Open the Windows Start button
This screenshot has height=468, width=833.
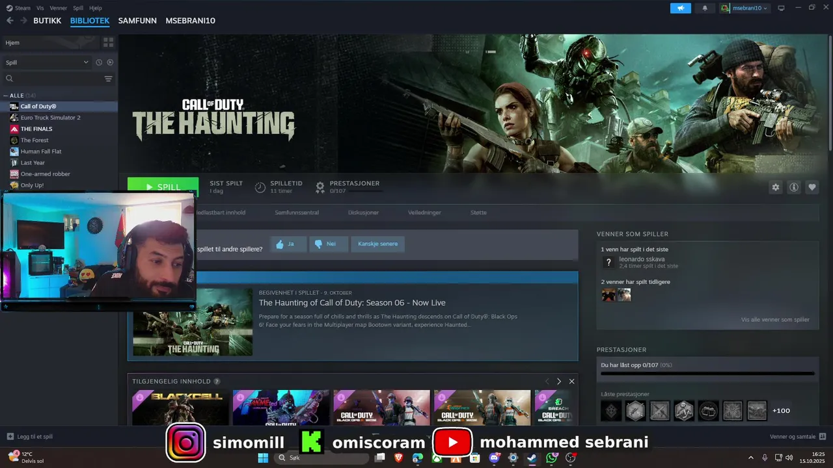[263, 458]
